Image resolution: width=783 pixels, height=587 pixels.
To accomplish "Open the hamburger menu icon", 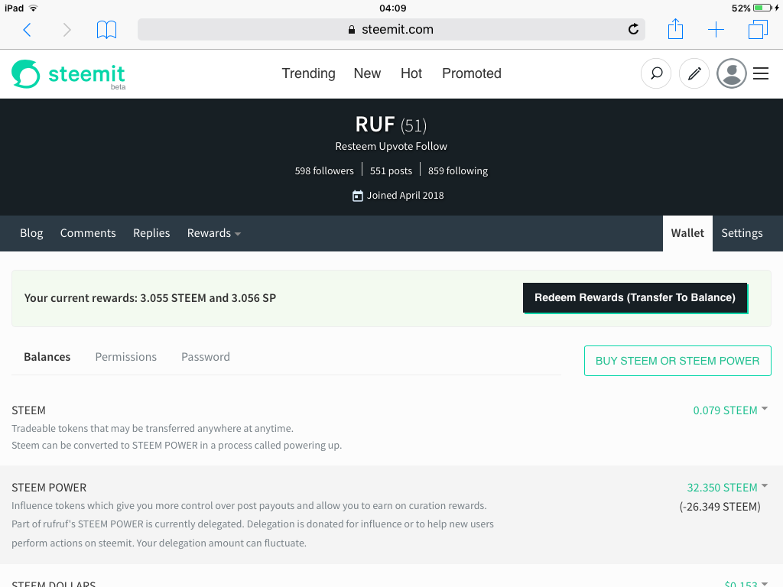I will click(761, 74).
